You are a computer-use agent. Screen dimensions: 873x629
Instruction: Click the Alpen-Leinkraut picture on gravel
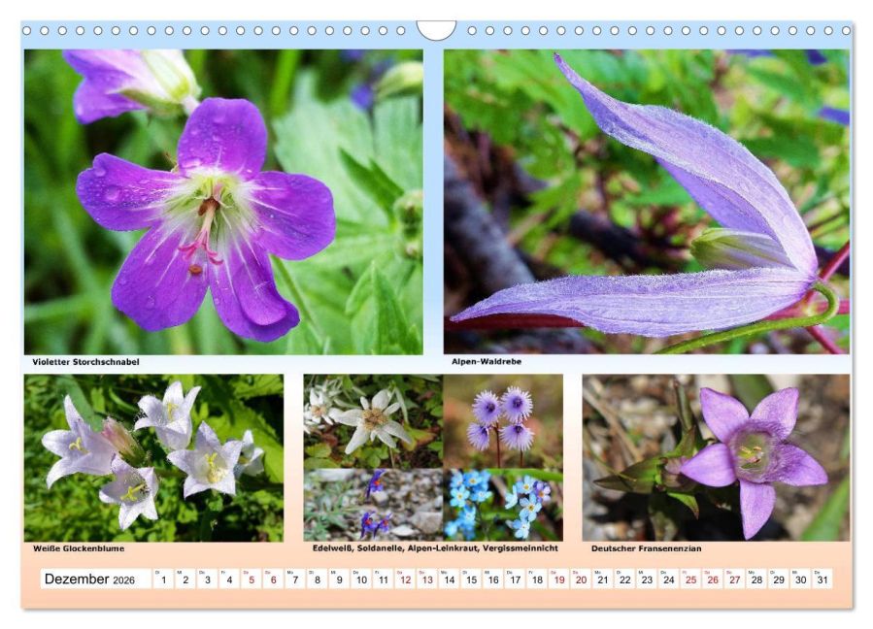pos(373,505)
